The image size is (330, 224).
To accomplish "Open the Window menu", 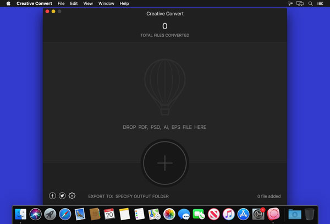I will pos(106,4).
